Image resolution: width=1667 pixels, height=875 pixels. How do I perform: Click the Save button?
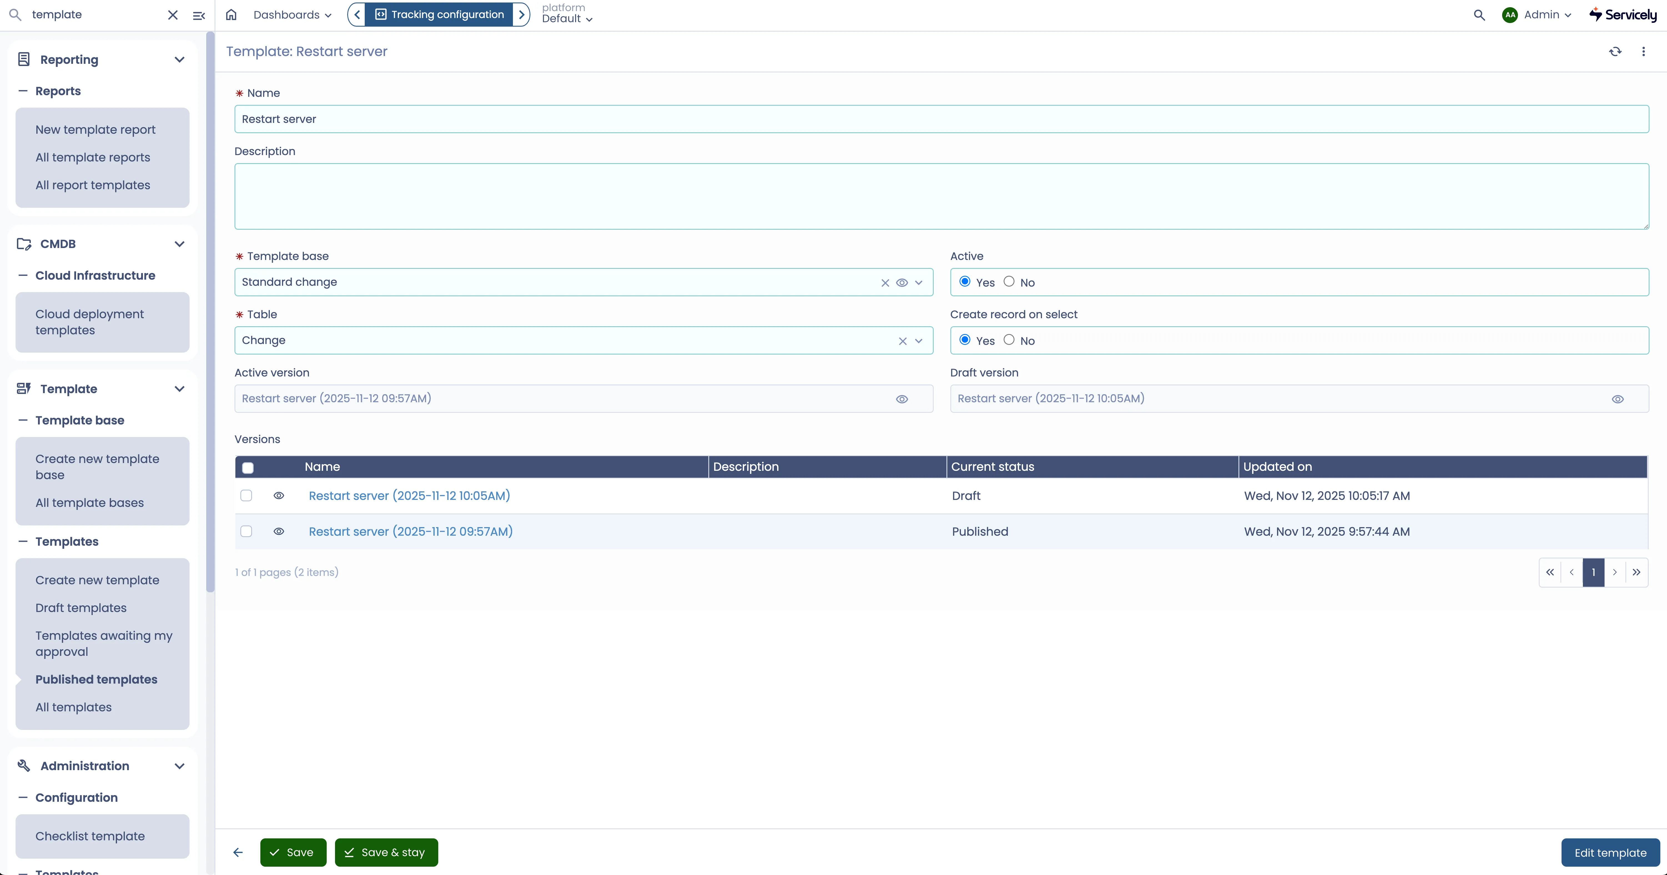pyautogui.click(x=293, y=852)
